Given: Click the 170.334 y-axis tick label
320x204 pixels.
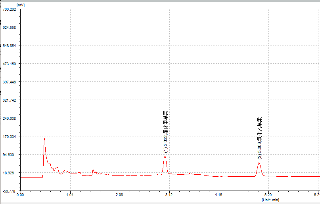Looking at the screenshot, I should pos(9,136).
